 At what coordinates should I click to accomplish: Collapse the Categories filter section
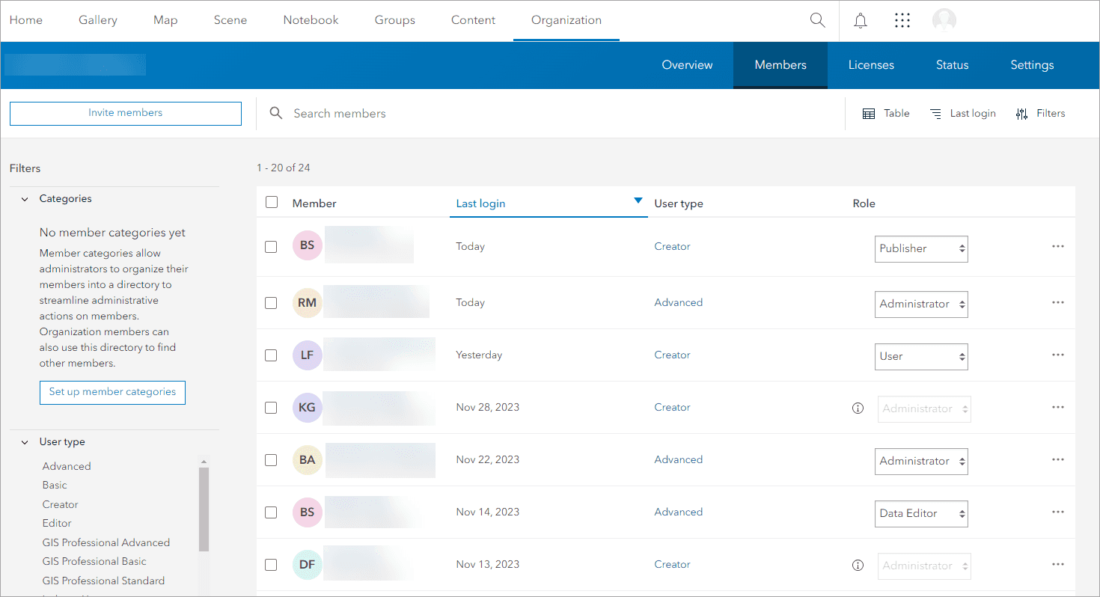point(25,198)
